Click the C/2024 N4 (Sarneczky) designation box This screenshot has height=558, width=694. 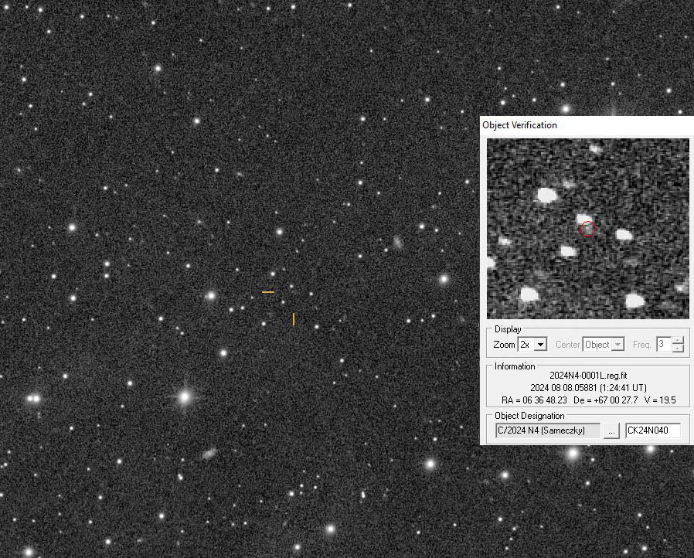tap(546, 430)
